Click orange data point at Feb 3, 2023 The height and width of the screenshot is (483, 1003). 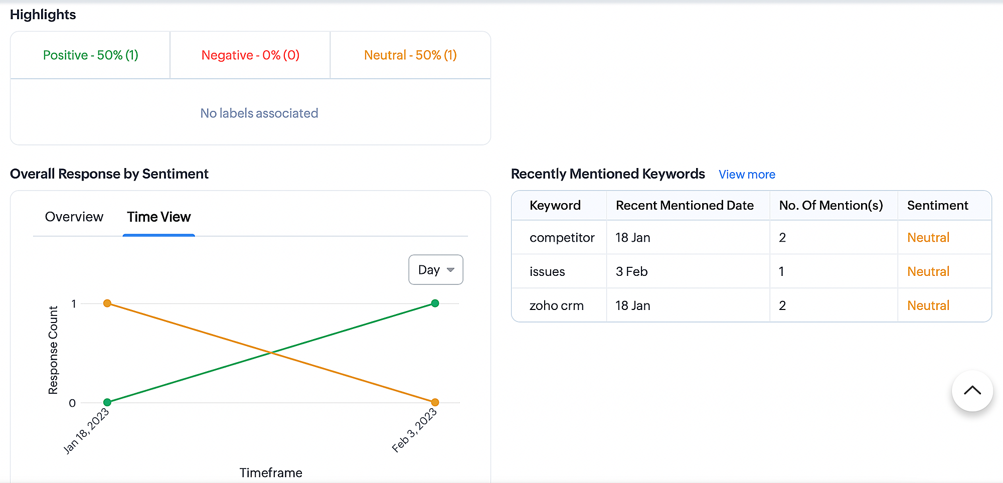pyautogui.click(x=435, y=402)
